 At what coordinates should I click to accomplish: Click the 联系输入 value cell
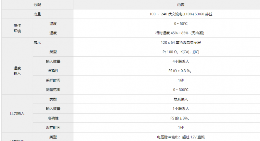coord(181,99)
